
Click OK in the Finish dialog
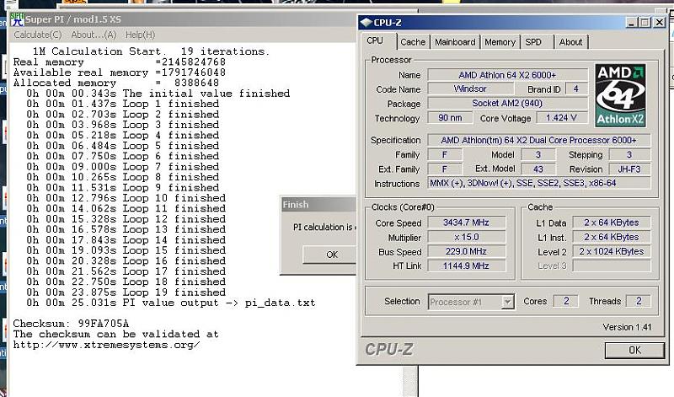pos(329,255)
